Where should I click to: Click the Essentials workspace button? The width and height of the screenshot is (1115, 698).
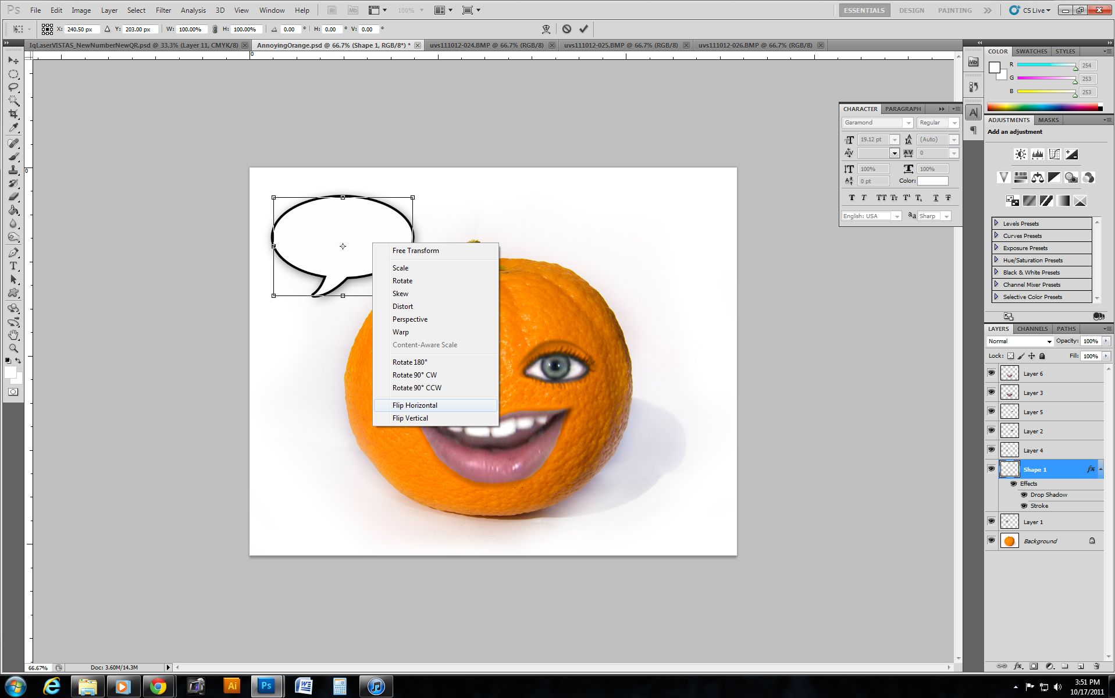coord(864,10)
